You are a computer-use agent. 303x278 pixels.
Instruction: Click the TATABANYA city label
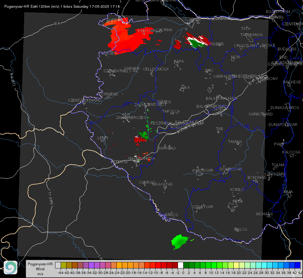click(x=251, y=35)
